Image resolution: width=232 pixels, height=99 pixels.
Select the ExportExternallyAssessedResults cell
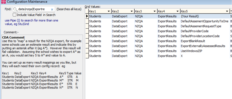205,46
